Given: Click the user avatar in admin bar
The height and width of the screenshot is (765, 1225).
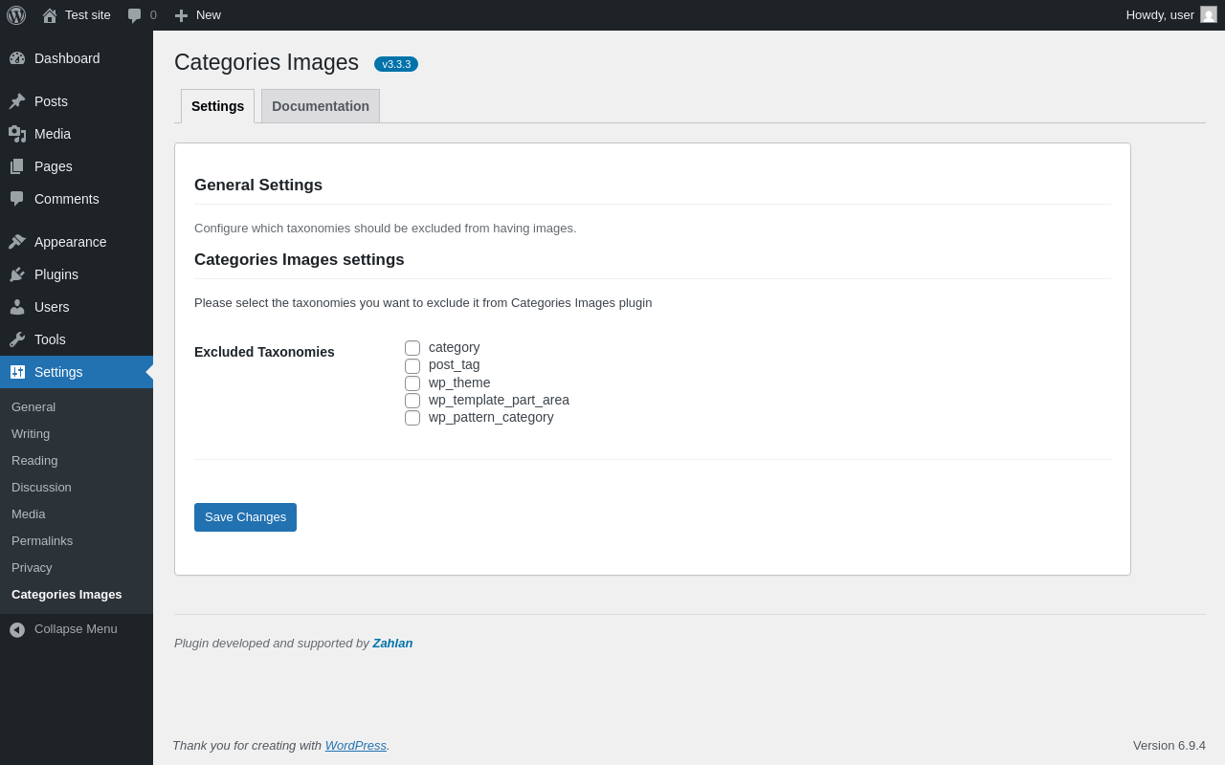Looking at the screenshot, I should pyautogui.click(x=1209, y=14).
